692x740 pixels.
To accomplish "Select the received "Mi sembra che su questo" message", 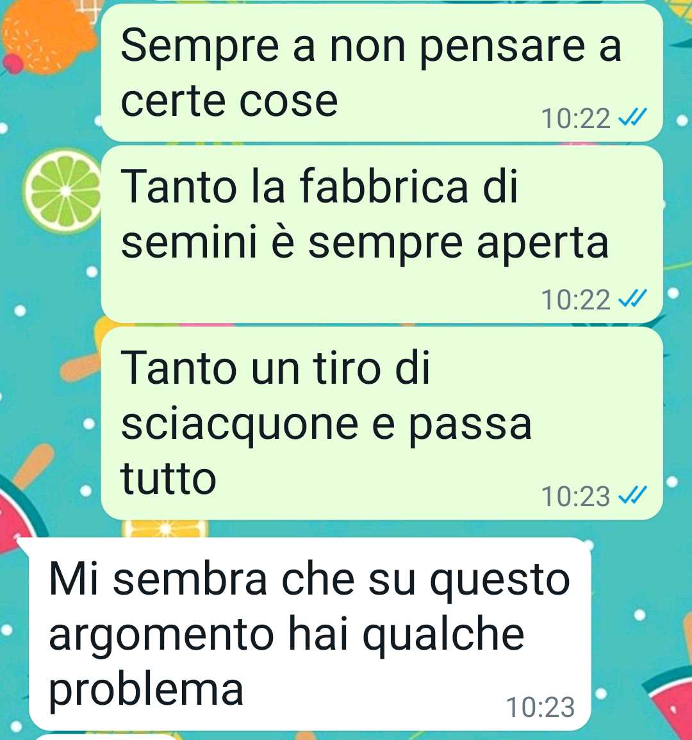I will (x=310, y=634).
